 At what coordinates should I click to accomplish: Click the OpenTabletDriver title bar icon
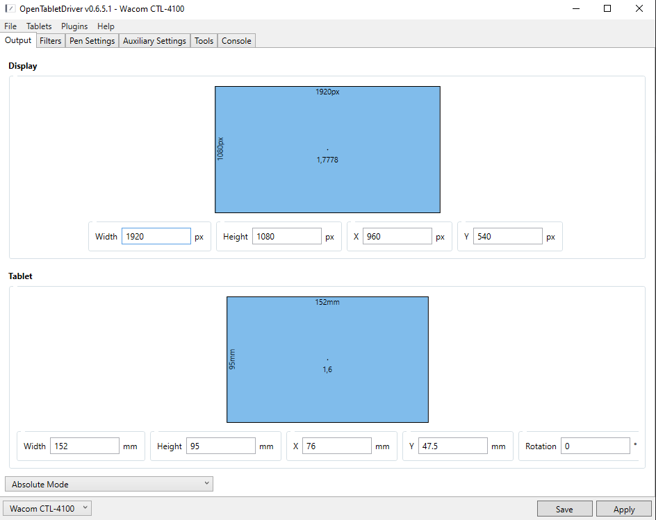(10, 8)
